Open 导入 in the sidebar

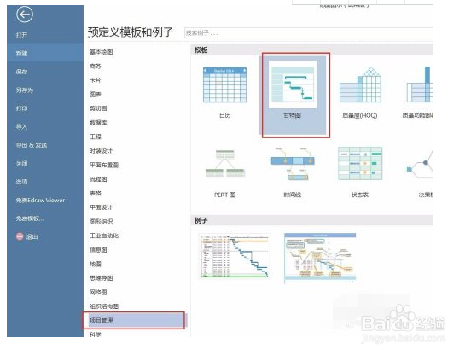(21, 126)
